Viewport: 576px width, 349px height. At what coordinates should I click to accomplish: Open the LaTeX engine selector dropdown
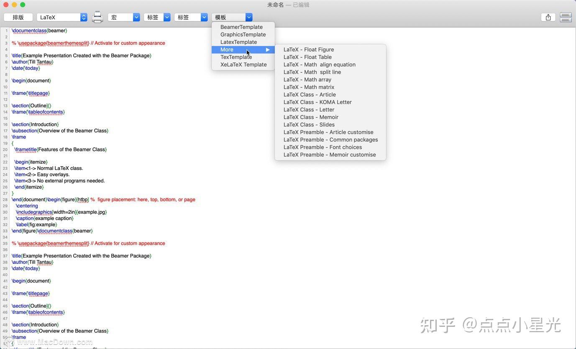pos(62,17)
